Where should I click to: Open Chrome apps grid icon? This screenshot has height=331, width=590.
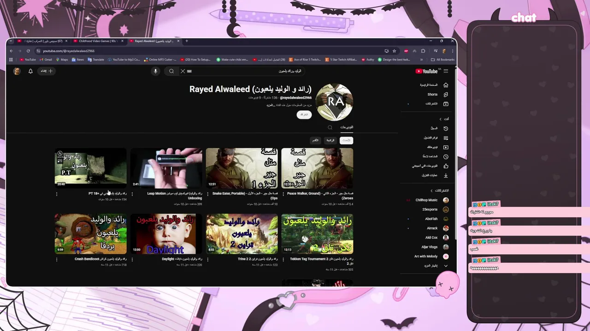[11, 59]
